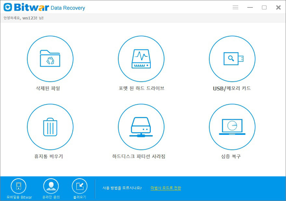Click the 온라인 문의 support person icon
The width and height of the screenshot is (286, 201).
(x=51, y=186)
